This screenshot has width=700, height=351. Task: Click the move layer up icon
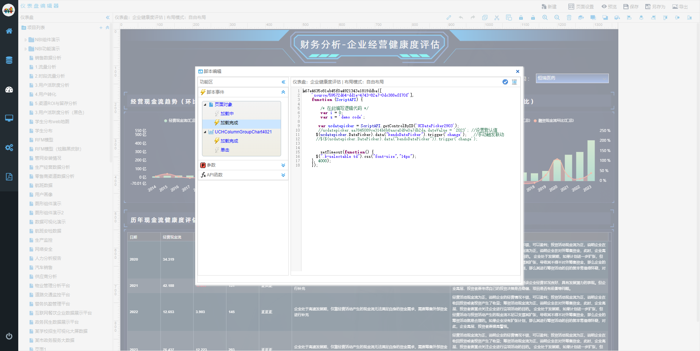click(x=581, y=17)
